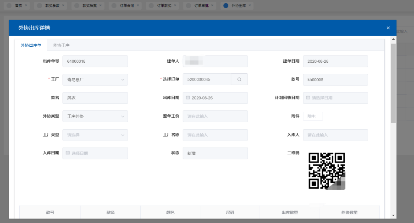Click the QR code image

pos(326,171)
